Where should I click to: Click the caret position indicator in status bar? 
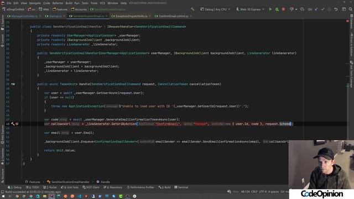click(245, 192)
